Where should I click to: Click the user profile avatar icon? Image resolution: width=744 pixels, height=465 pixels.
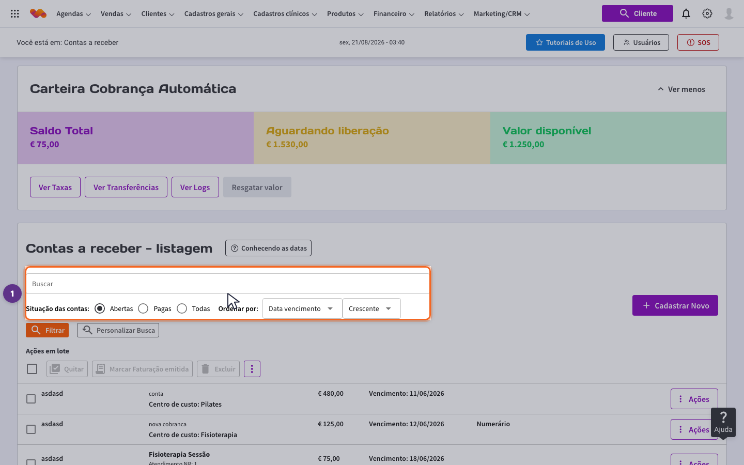(729, 14)
